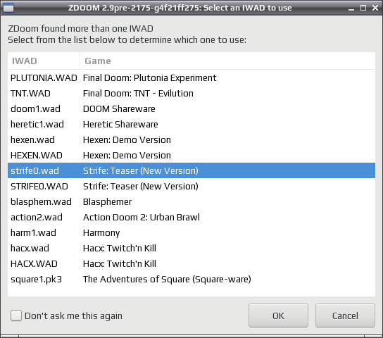383x338 pixels.
Task: Choose square1.pk3 entry
Action: click(191, 279)
